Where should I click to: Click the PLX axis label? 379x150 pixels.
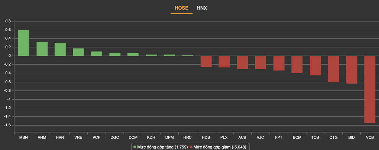coord(224,137)
